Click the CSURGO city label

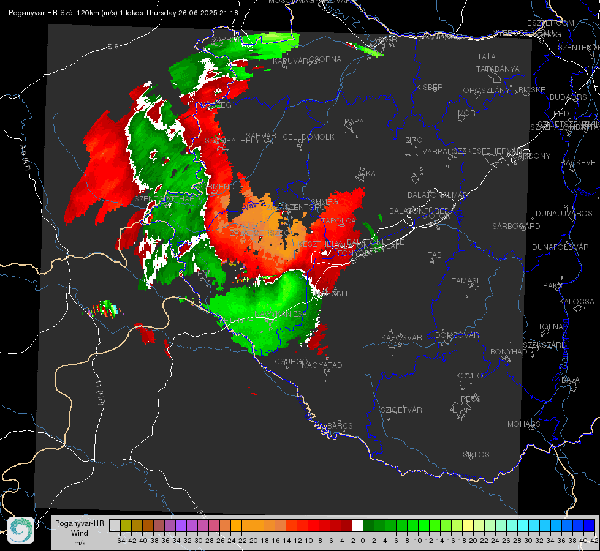[x=291, y=361]
